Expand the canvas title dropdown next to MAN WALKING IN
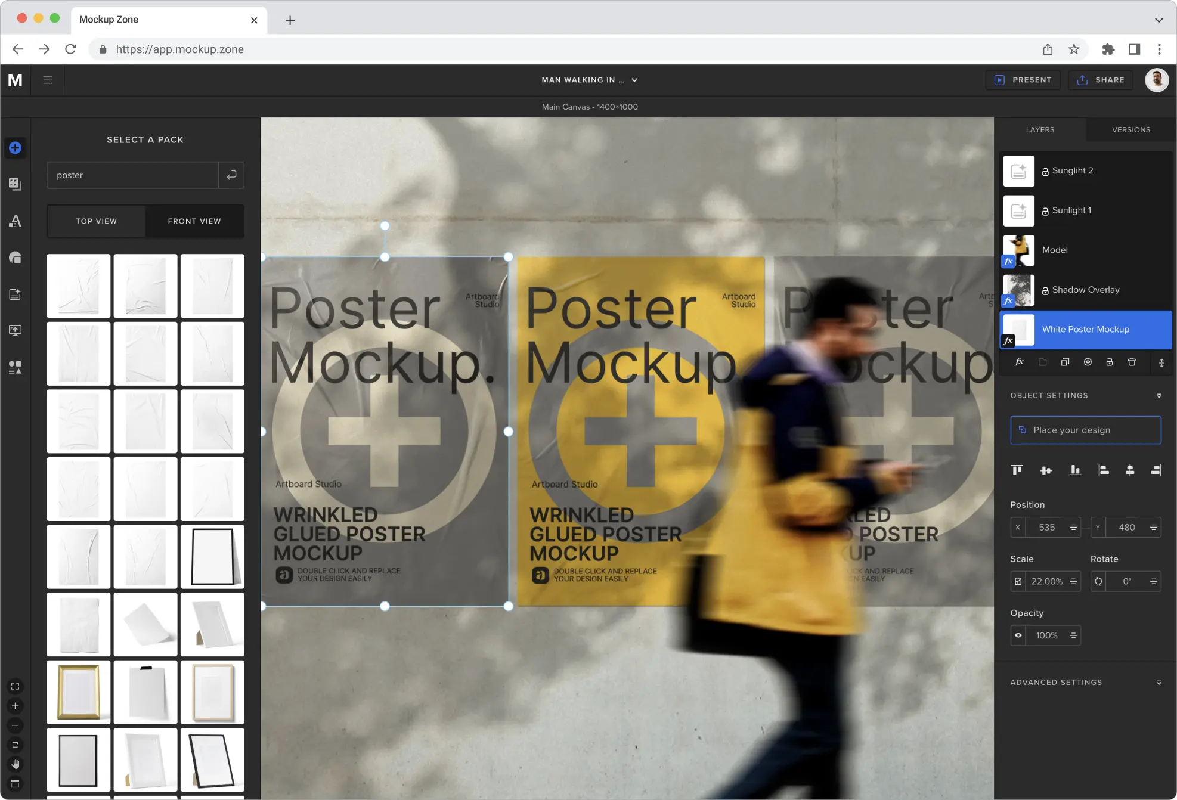 [x=634, y=79]
